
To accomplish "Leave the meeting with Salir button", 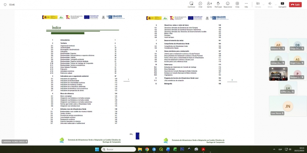I will coord(295,5).
